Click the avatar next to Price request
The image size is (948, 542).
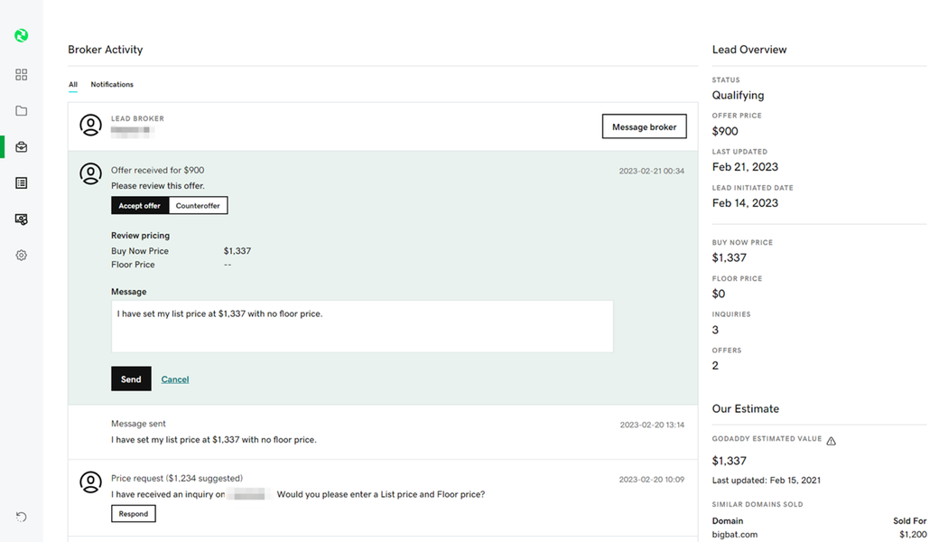(90, 482)
